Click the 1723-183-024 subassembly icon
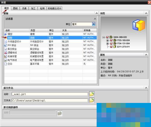This screenshot has width=151, height=127. (x=115, y=40)
